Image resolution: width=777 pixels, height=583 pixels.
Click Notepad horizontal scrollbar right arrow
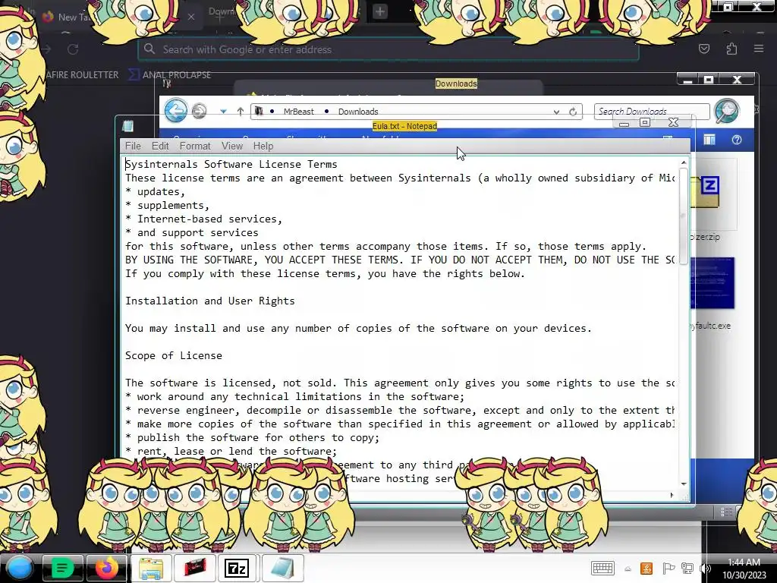(672, 495)
